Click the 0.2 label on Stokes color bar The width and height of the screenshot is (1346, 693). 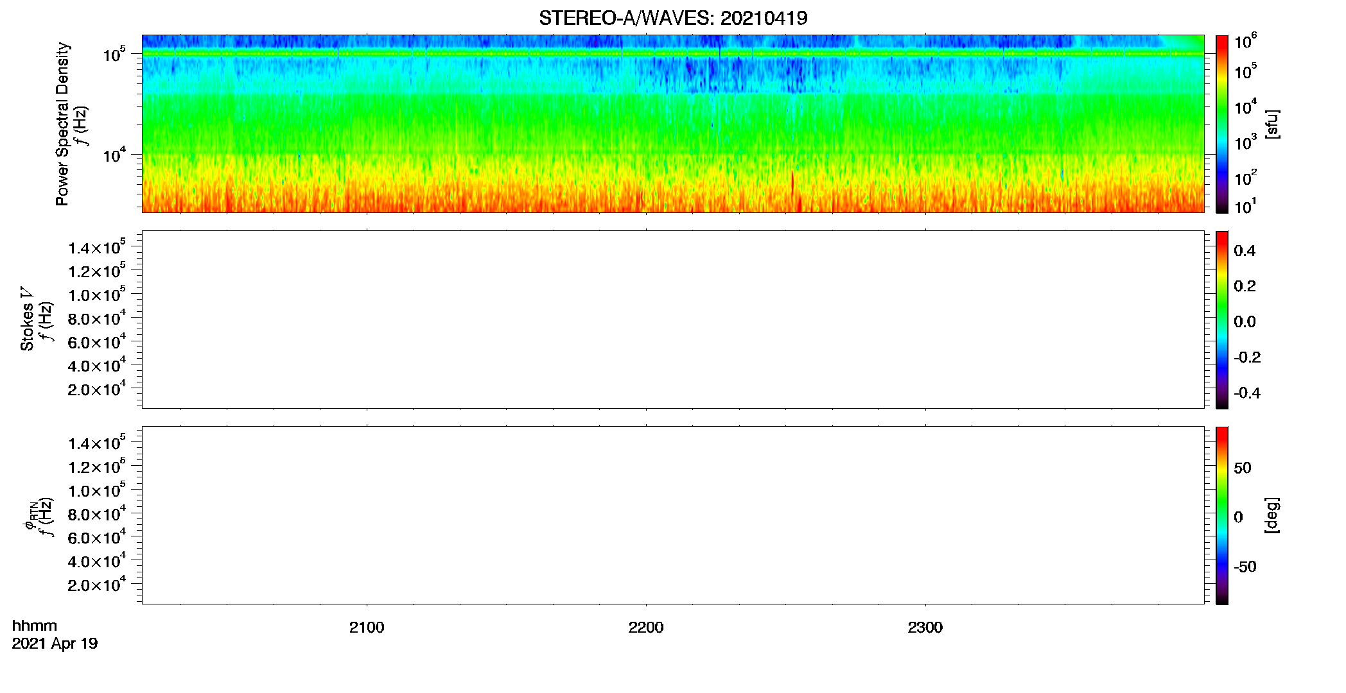pos(1245,286)
